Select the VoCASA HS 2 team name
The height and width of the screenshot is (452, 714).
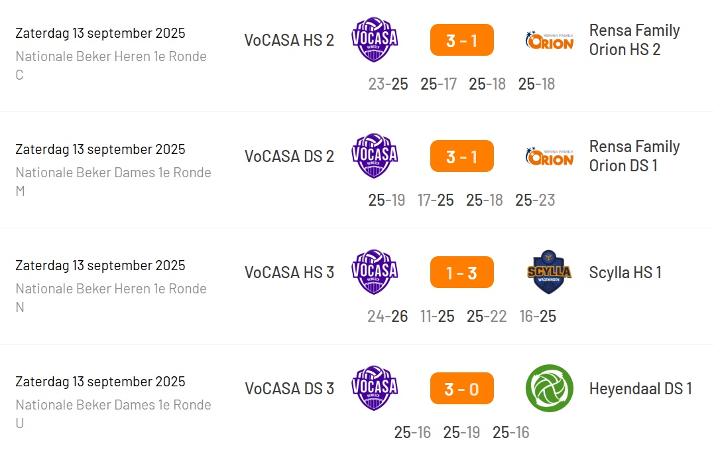(x=289, y=40)
